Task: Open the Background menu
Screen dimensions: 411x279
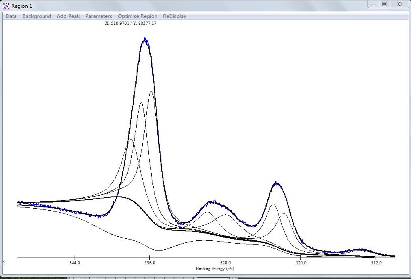Action: pyautogui.click(x=37, y=16)
